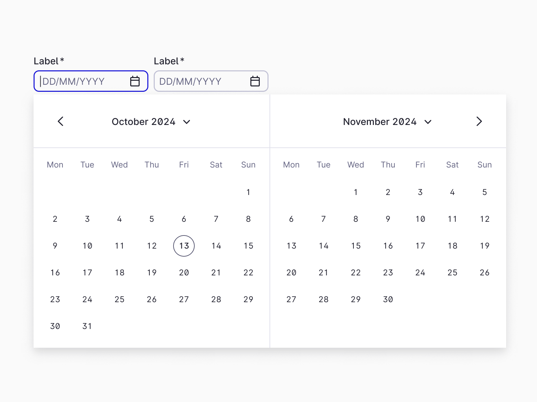Choose November 30 in the right calendar
537x402 pixels.
coord(388,299)
